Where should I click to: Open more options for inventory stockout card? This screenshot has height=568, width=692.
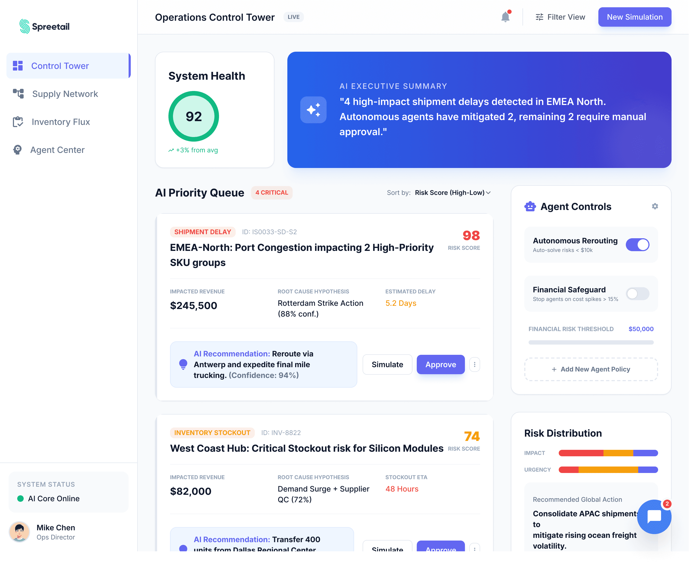pyautogui.click(x=475, y=548)
